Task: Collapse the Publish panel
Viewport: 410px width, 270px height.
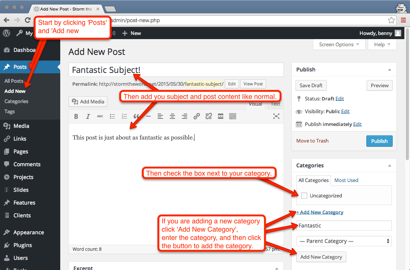Action: click(x=390, y=69)
